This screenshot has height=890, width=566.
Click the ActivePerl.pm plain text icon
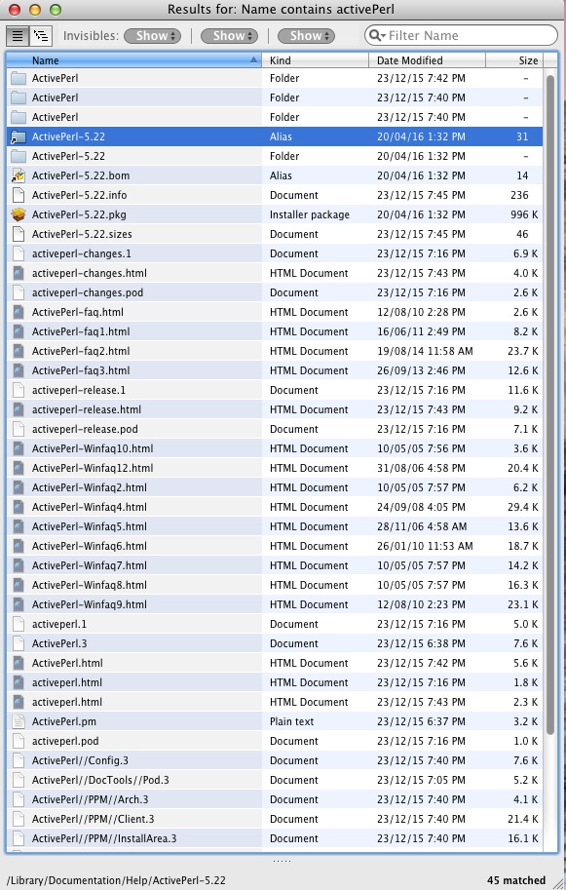[x=19, y=721]
